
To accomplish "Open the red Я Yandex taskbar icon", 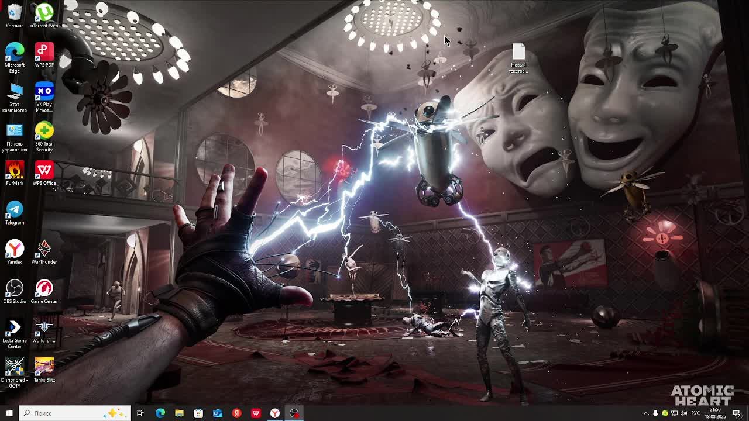I will tap(236, 413).
